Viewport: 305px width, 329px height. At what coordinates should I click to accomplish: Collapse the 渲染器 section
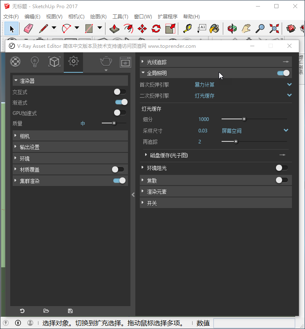tap(70, 81)
